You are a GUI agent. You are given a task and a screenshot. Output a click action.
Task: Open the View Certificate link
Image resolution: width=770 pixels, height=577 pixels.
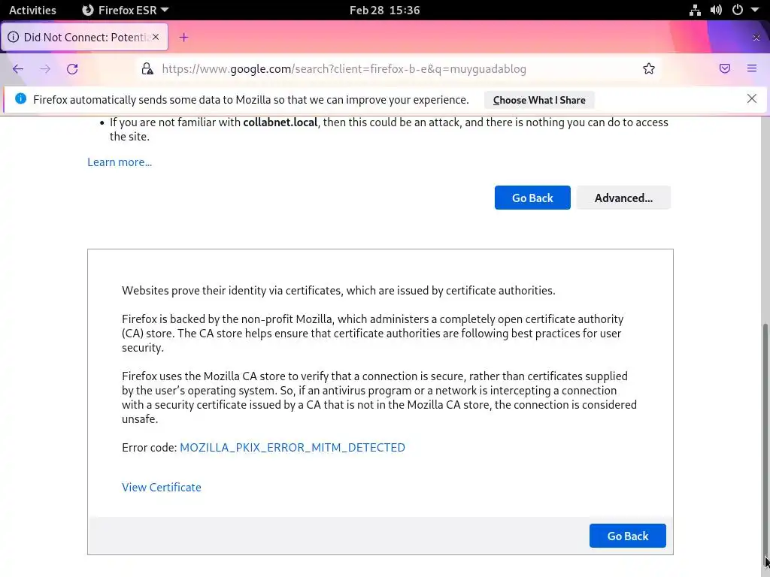(x=162, y=487)
